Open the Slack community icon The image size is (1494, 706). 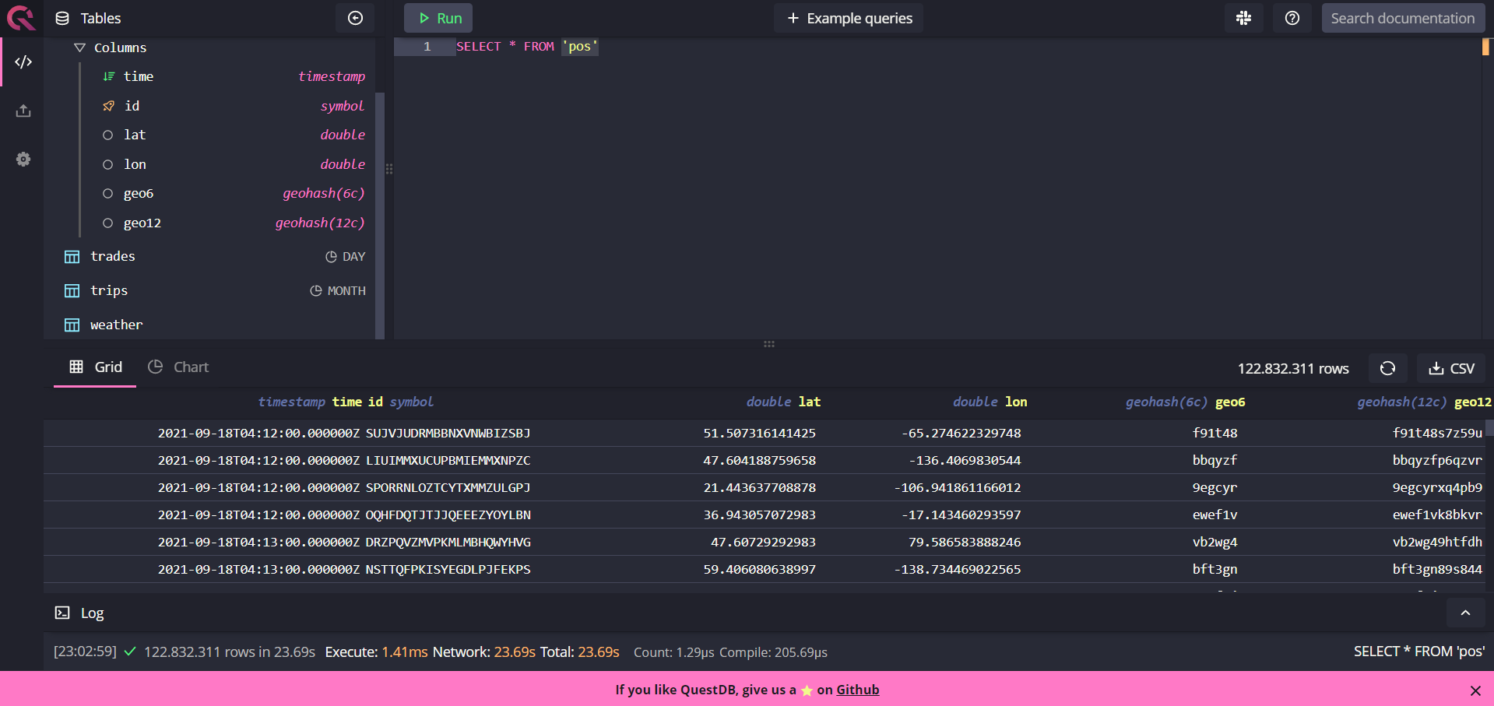pyautogui.click(x=1243, y=18)
